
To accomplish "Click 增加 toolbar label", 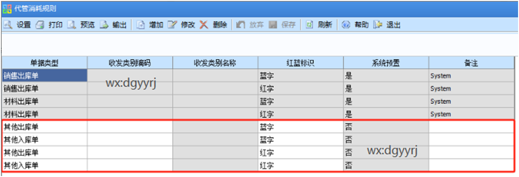I will pos(156,25).
